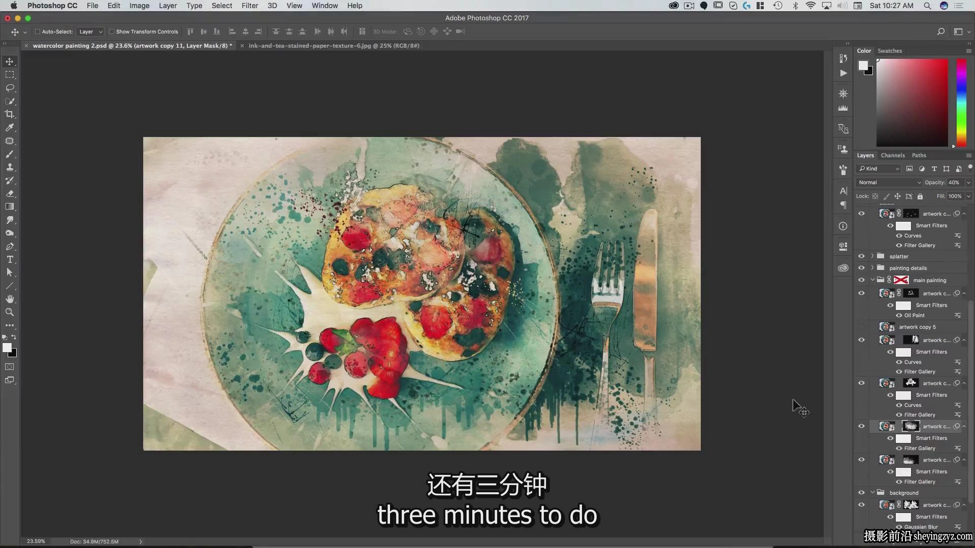Open macOS Spotlight search

pos(927,6)
